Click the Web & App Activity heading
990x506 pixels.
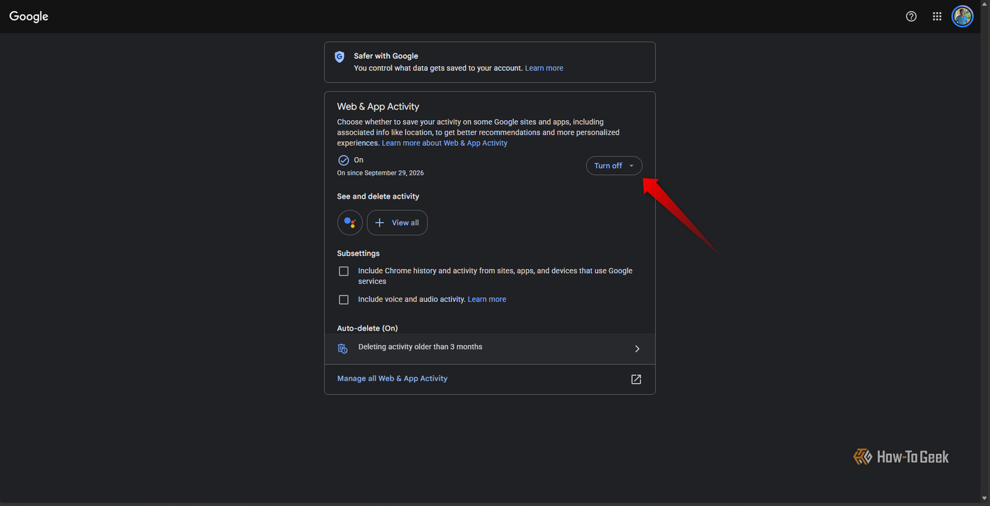click(378, 107)
